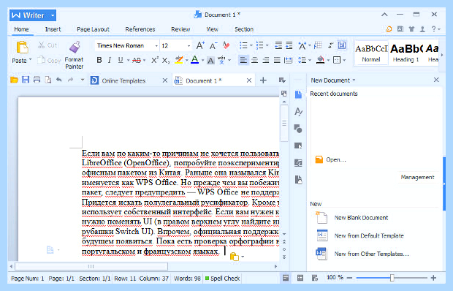453x291 pixels.
Task: Center align the text
Action: 254,60
